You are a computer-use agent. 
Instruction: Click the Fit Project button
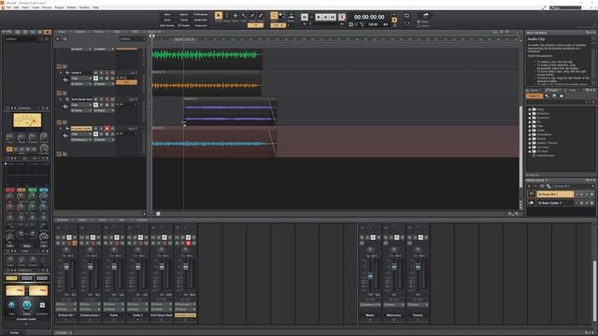184,25
